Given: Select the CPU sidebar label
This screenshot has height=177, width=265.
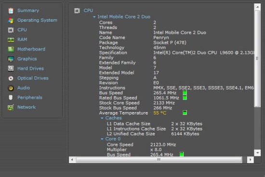Looking at the screenshot, I should 22,30.
